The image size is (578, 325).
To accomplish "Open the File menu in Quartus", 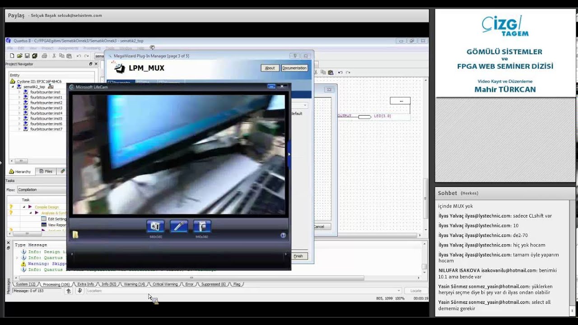I will click(x=10, y=48).
